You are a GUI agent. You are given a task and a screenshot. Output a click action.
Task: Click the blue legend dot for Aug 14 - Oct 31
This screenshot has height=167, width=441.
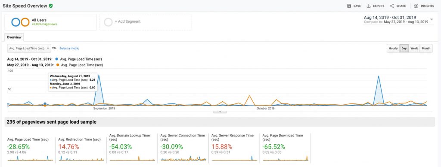click(57, 59)
